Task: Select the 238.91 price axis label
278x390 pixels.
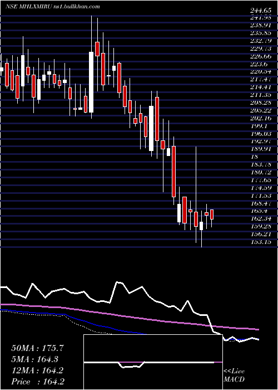Action: pos(261,25)
